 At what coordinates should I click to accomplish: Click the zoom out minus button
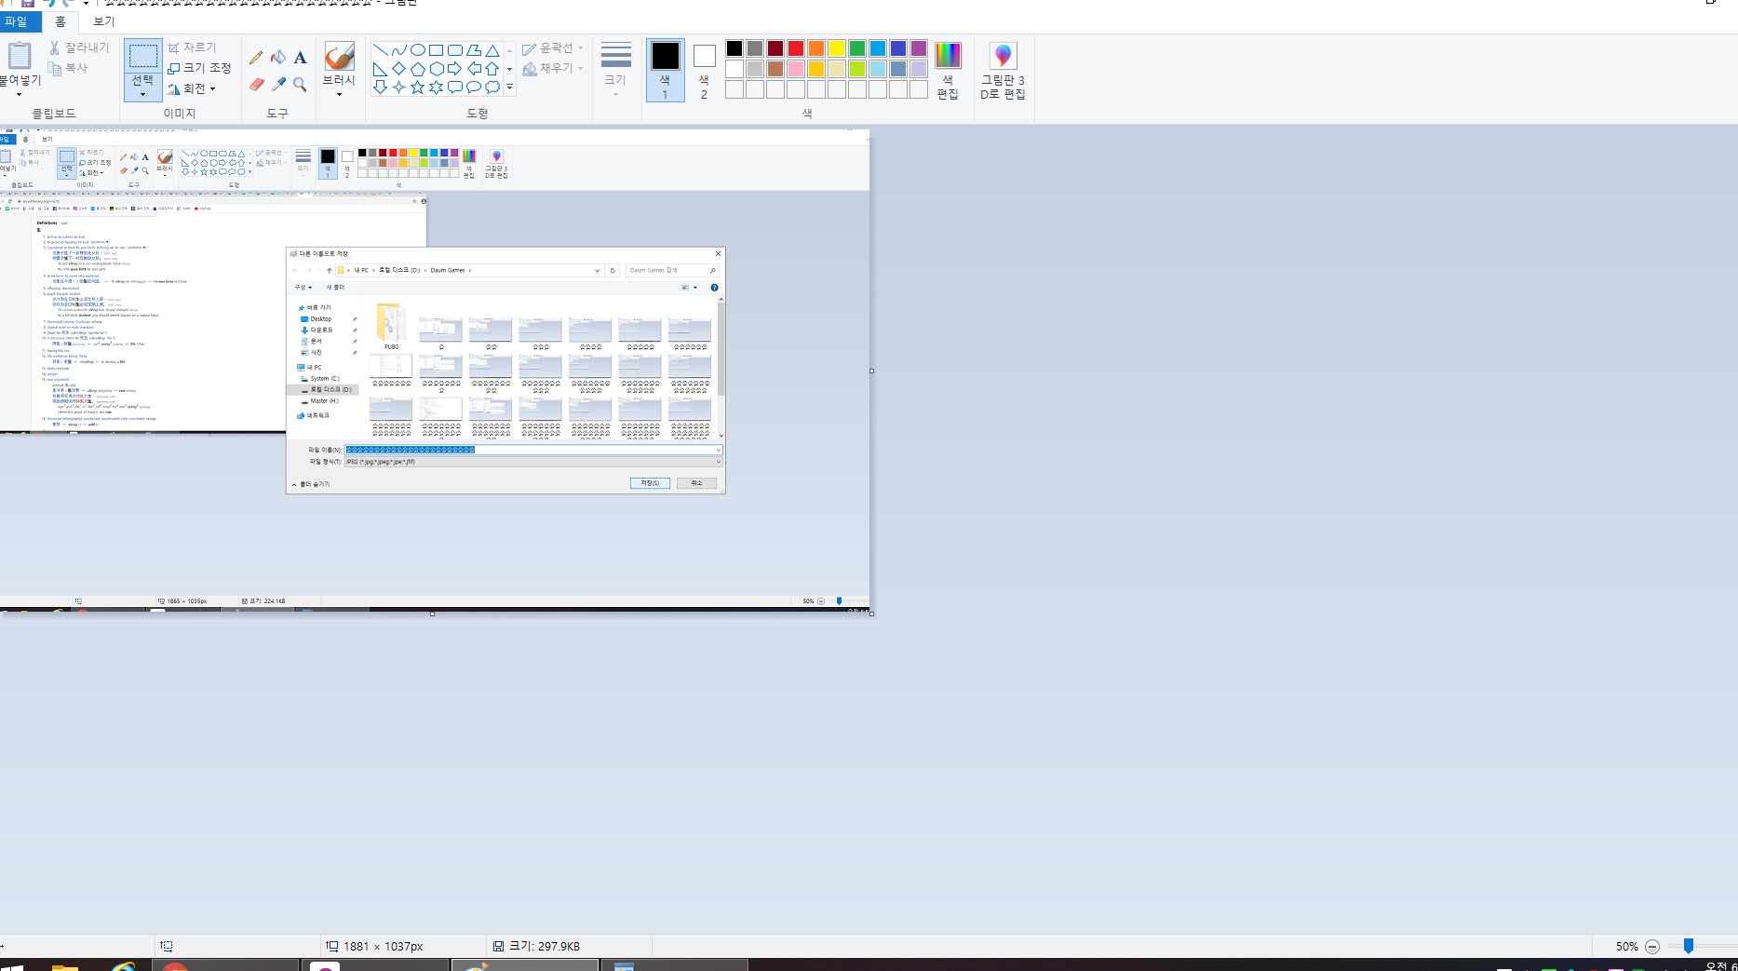[1652, 946]
